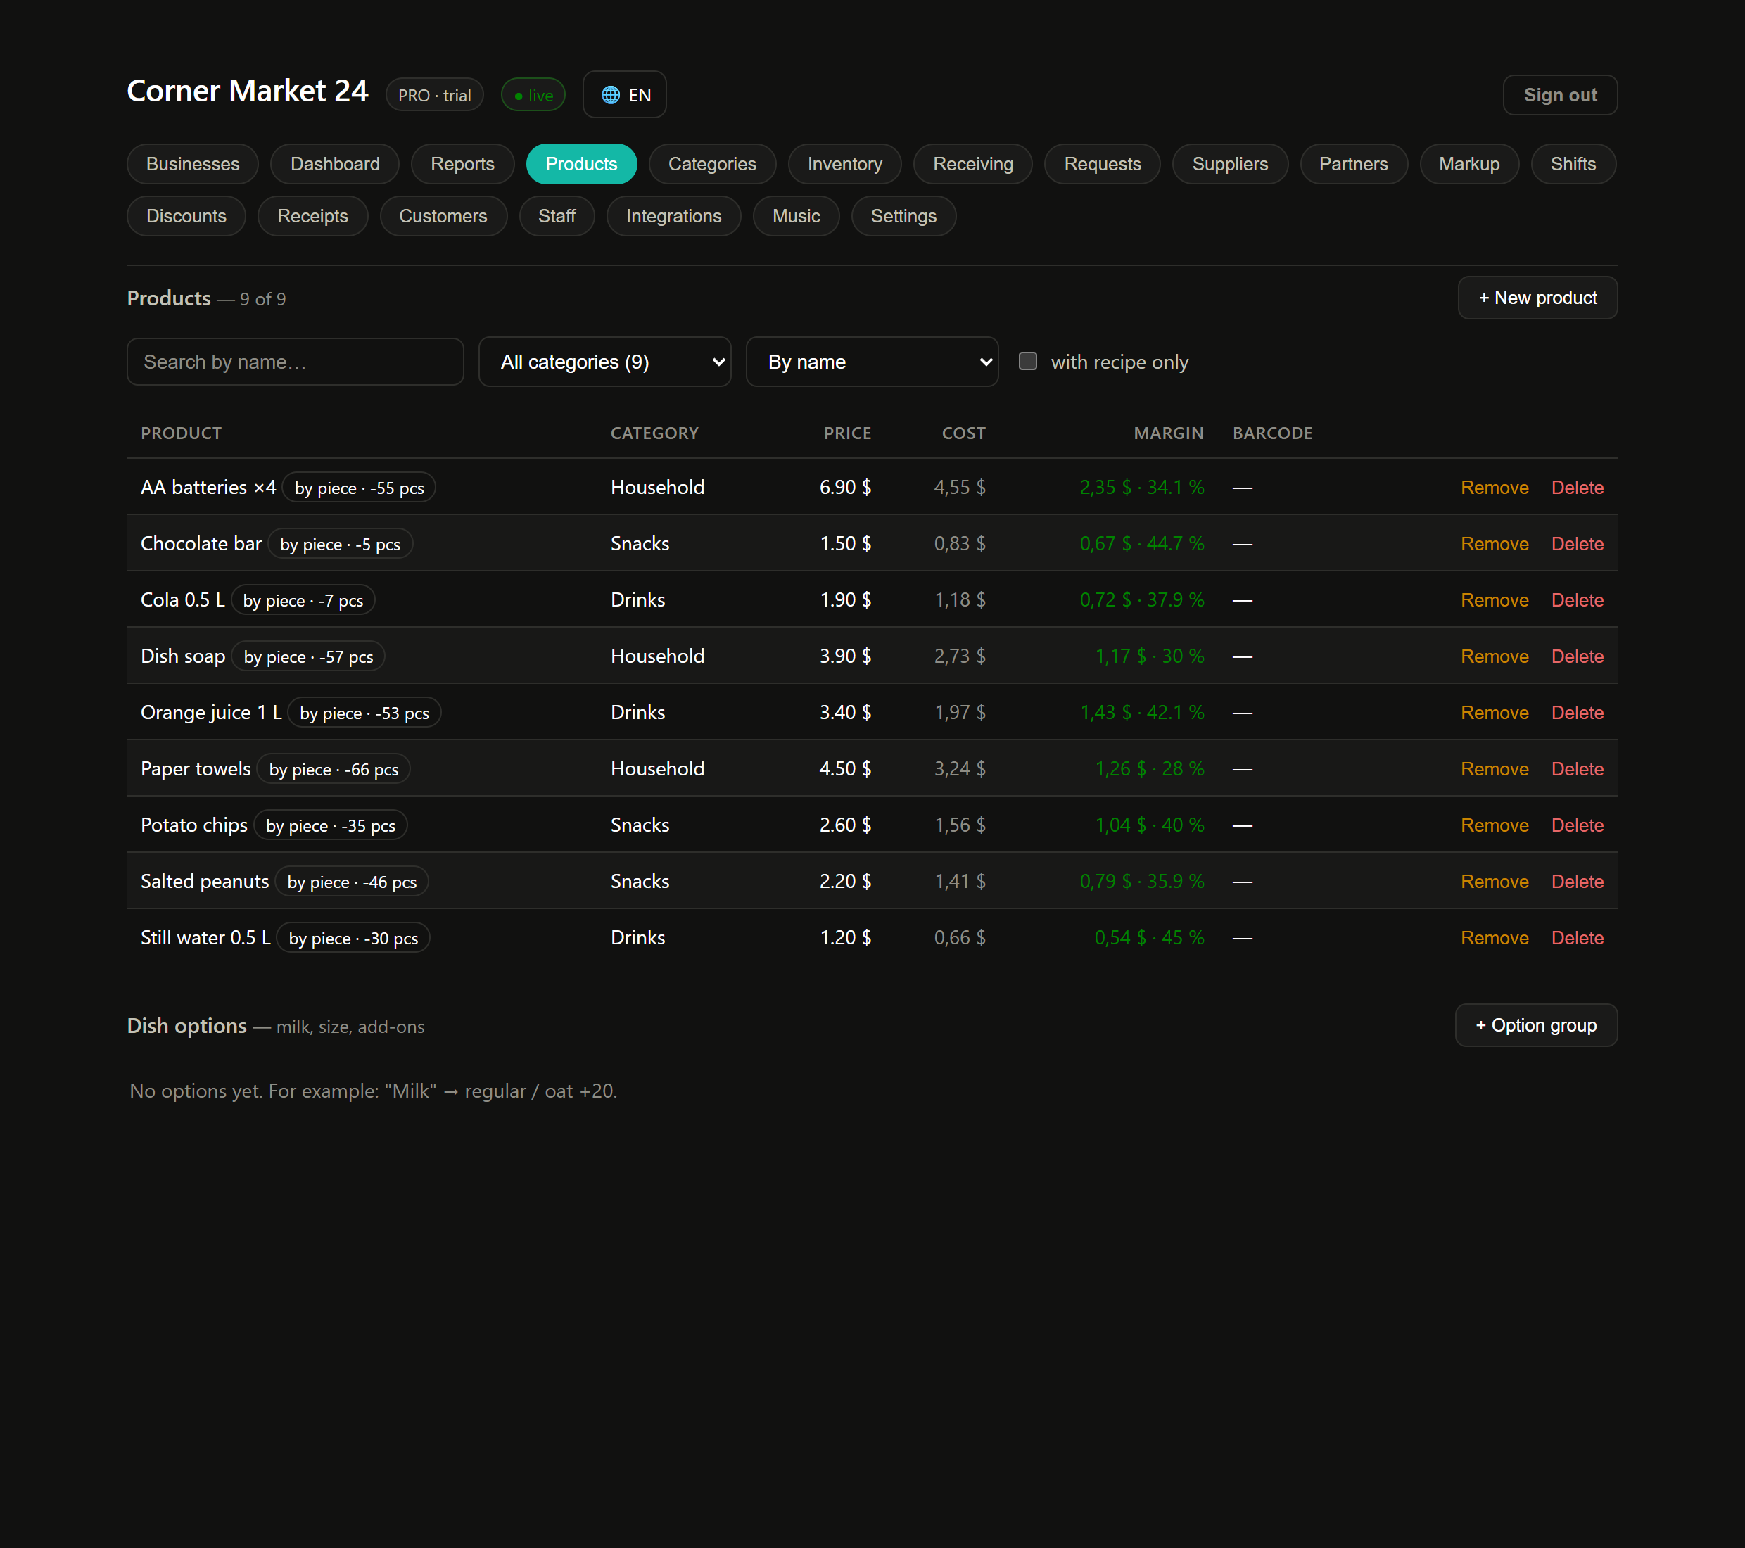Open the All categories dropdown
This screenshot has width=1745, height=1548.
[604, 362]
